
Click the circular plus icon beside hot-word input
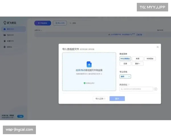(x=156, y=89)
